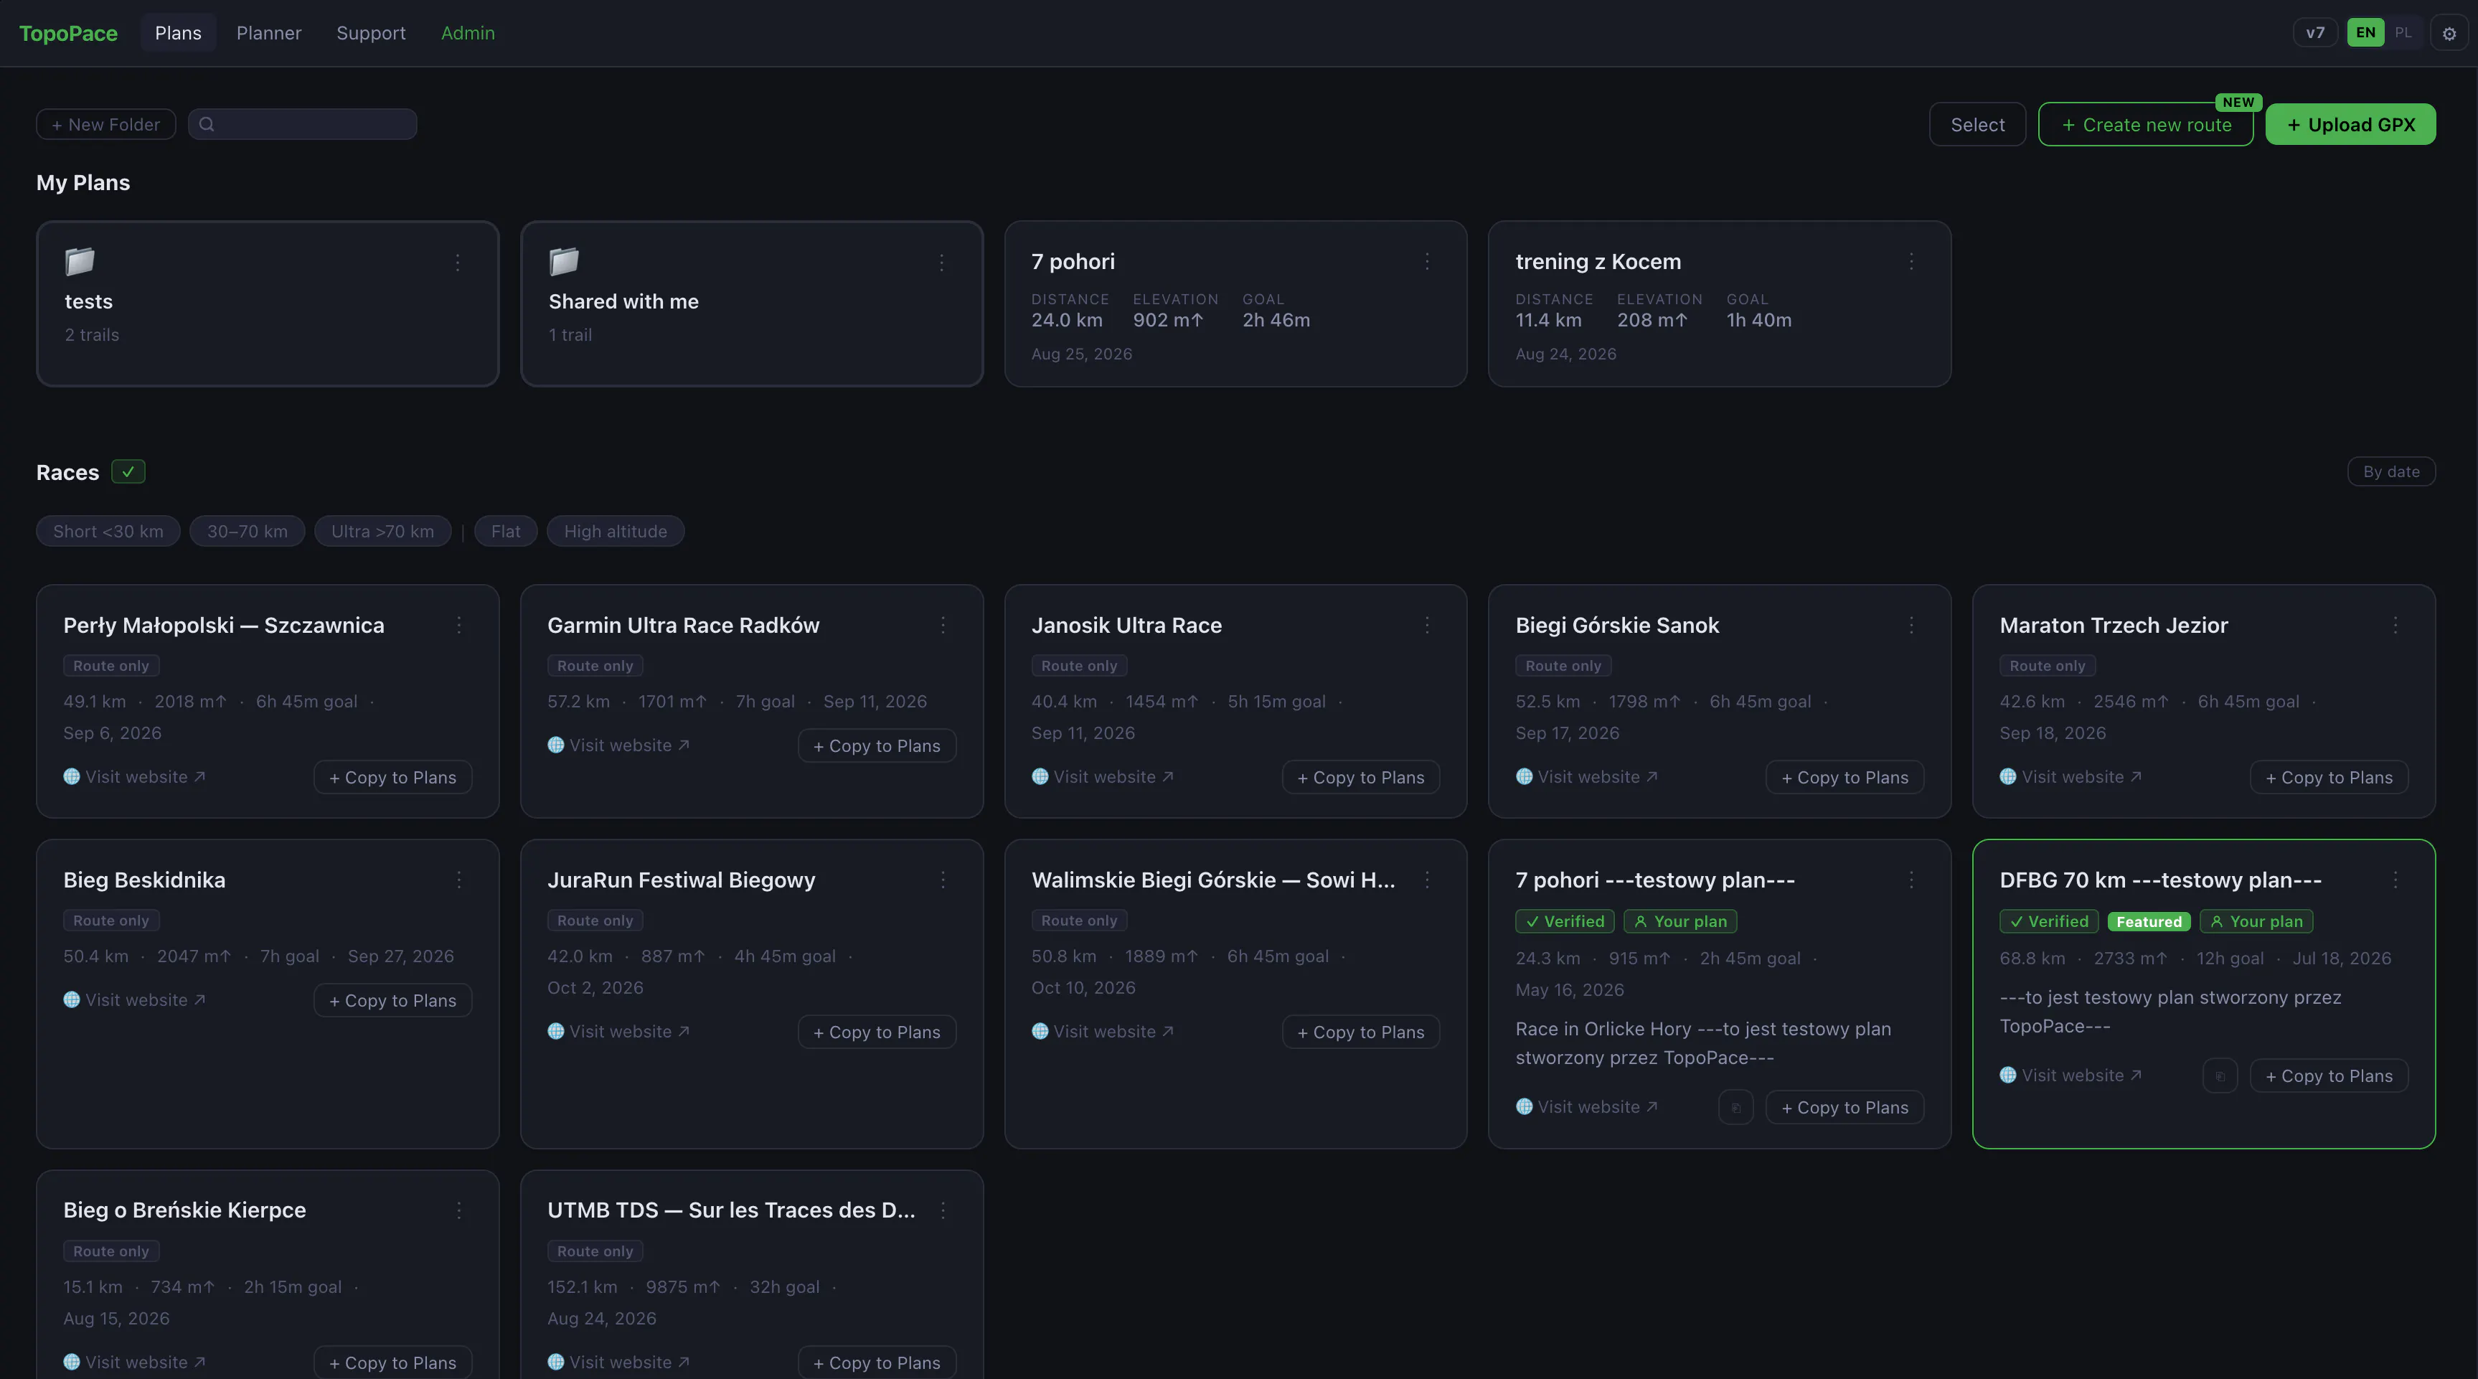Screen dimensions: 2478x1379
Task: Open the trening z Kocem plan card
Action: (x=1720, y=304)
